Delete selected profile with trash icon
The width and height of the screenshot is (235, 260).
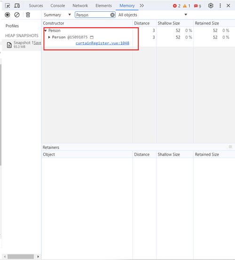pyautogui.click(x=28, y=15)
